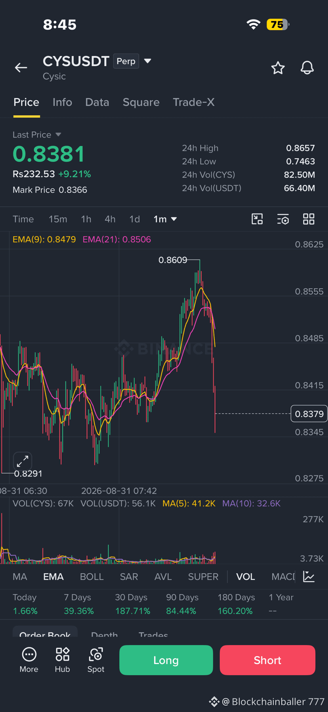328x712 pixels.
Task: Toggle the VOL sub-indicator
Action: pos(246,577)
